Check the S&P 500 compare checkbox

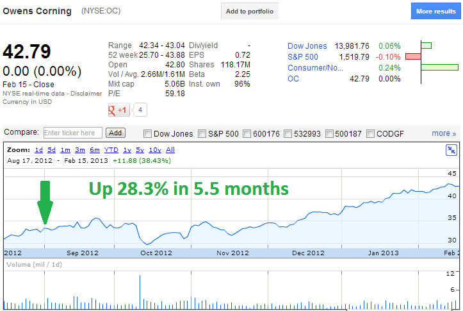coord(202,134)
